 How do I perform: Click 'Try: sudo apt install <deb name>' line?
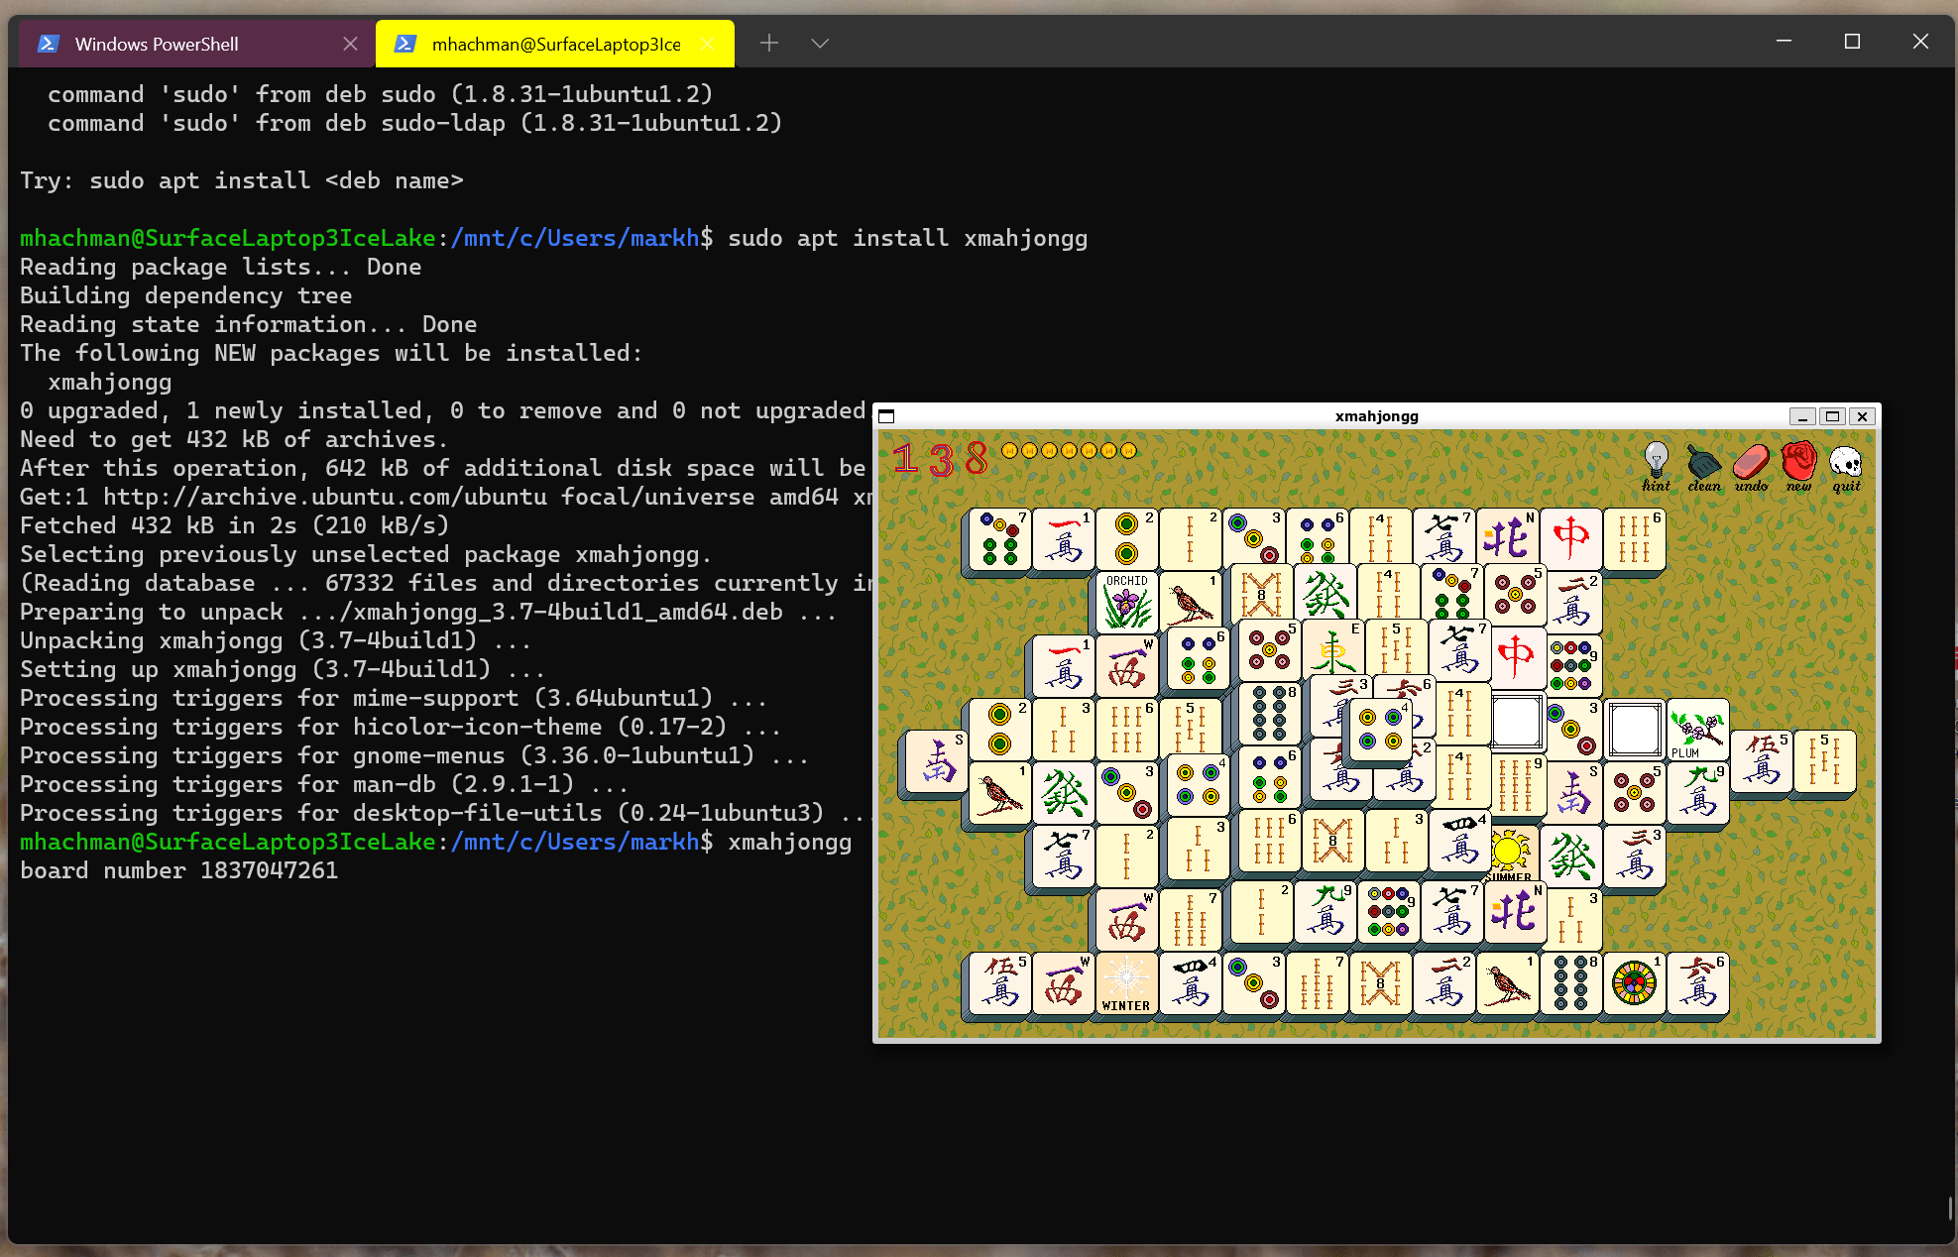pos(242,180)
